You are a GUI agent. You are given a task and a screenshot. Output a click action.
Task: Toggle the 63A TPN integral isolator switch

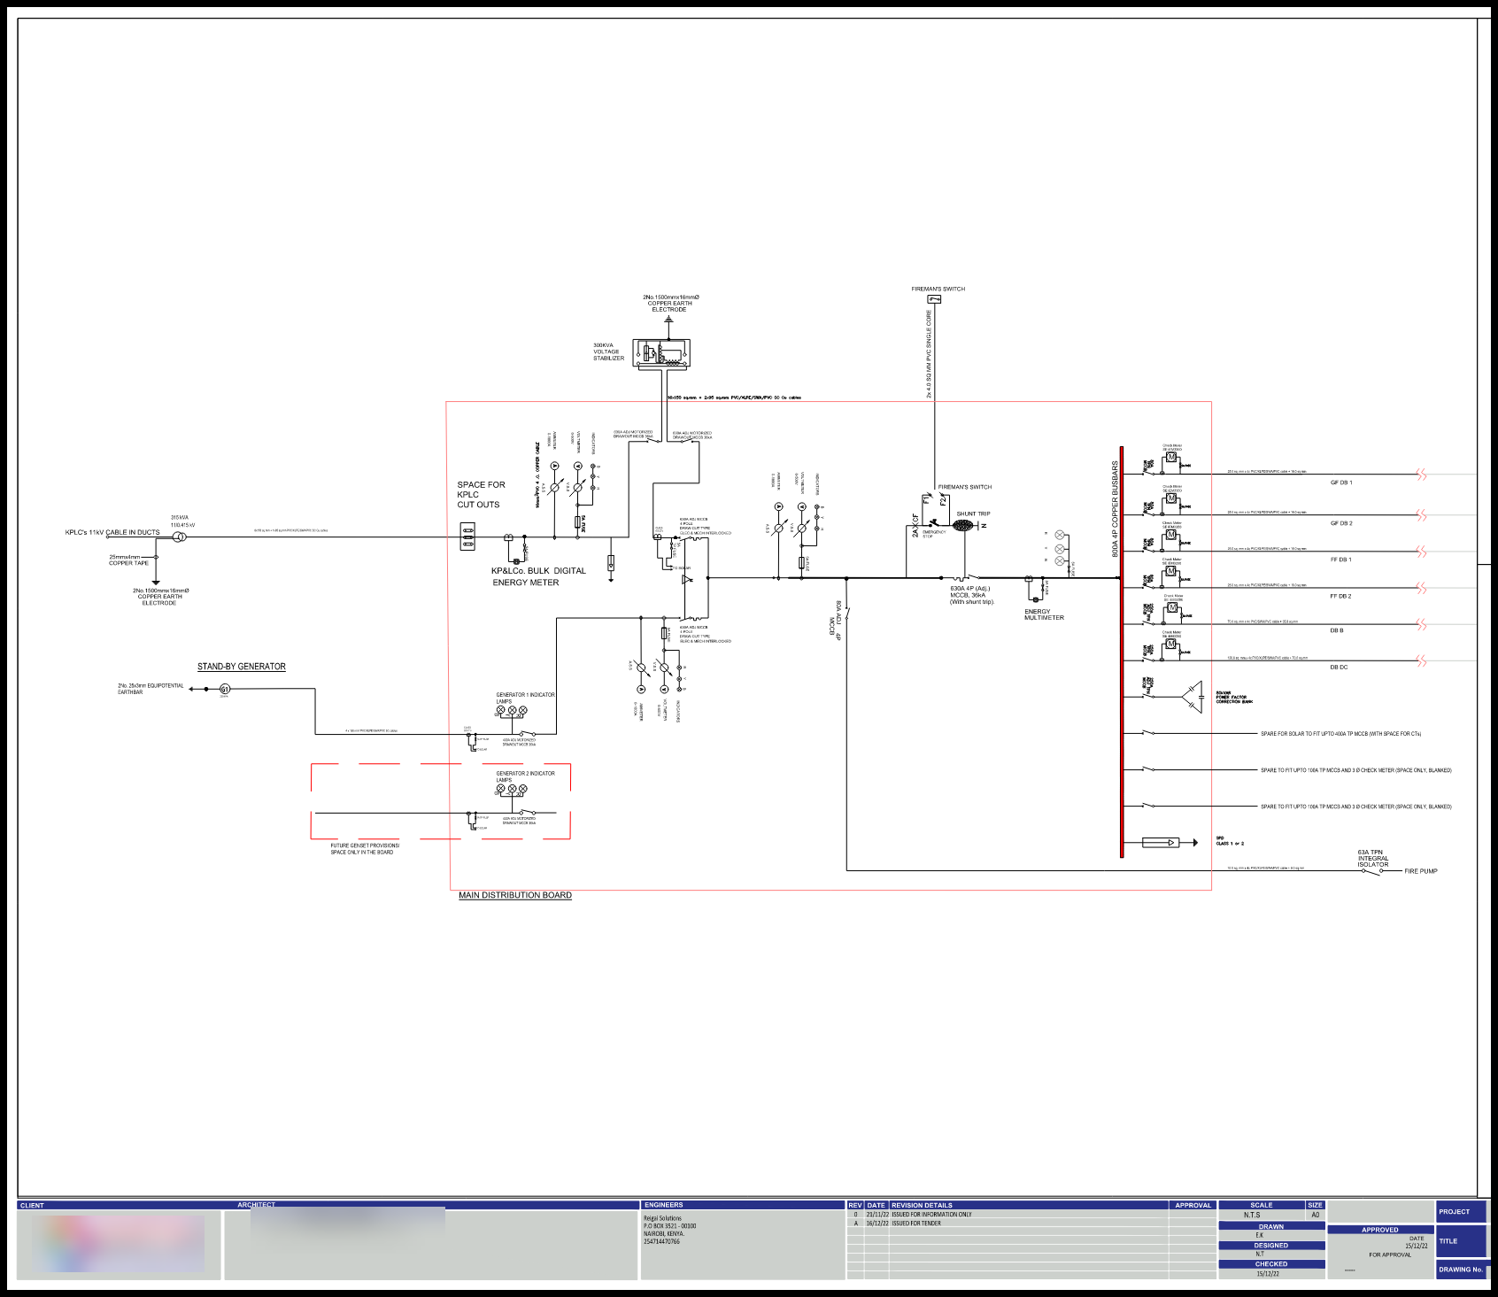click(x=1372, y=870)
